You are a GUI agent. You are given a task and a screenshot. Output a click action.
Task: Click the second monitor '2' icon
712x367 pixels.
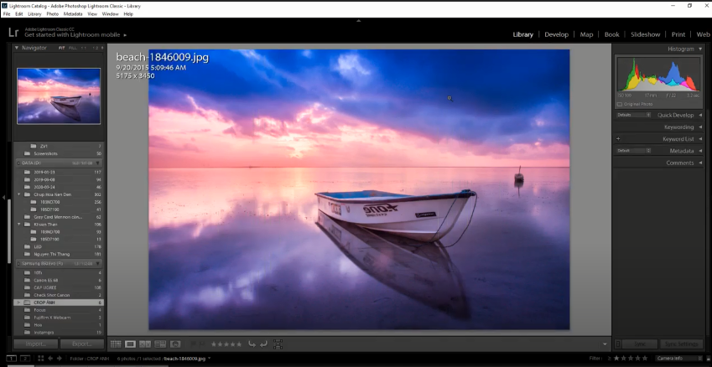(25, 359)
